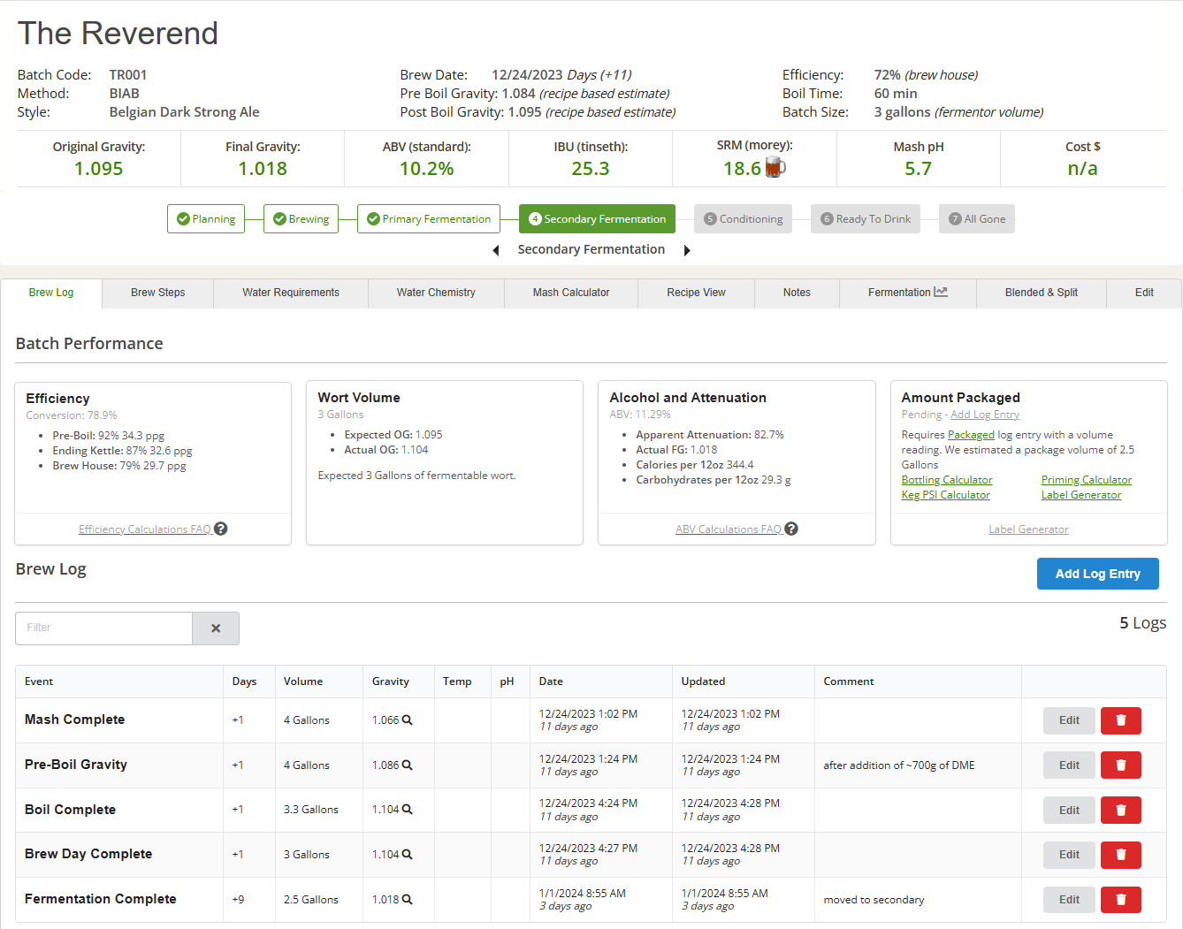Viewport: 1183px width, 929px height.
Task: Open the Edit tab
Action: (1144, 293)
